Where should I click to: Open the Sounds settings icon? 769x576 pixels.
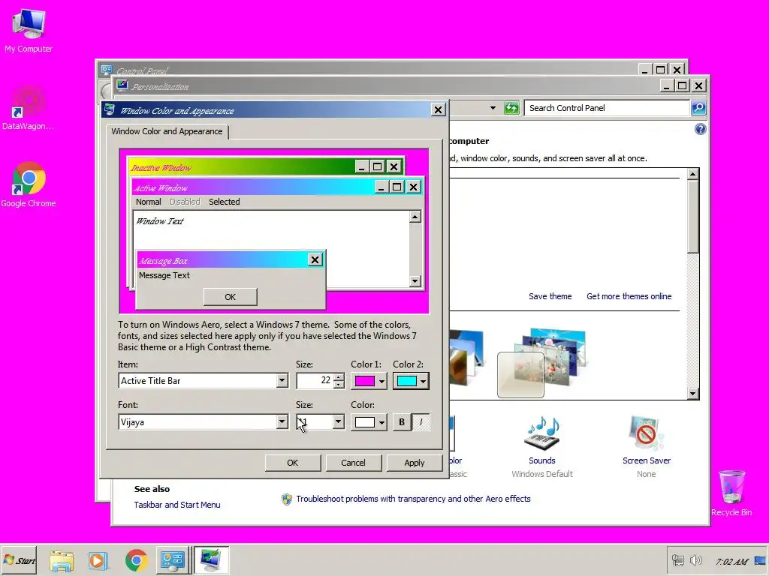[541, 433]
